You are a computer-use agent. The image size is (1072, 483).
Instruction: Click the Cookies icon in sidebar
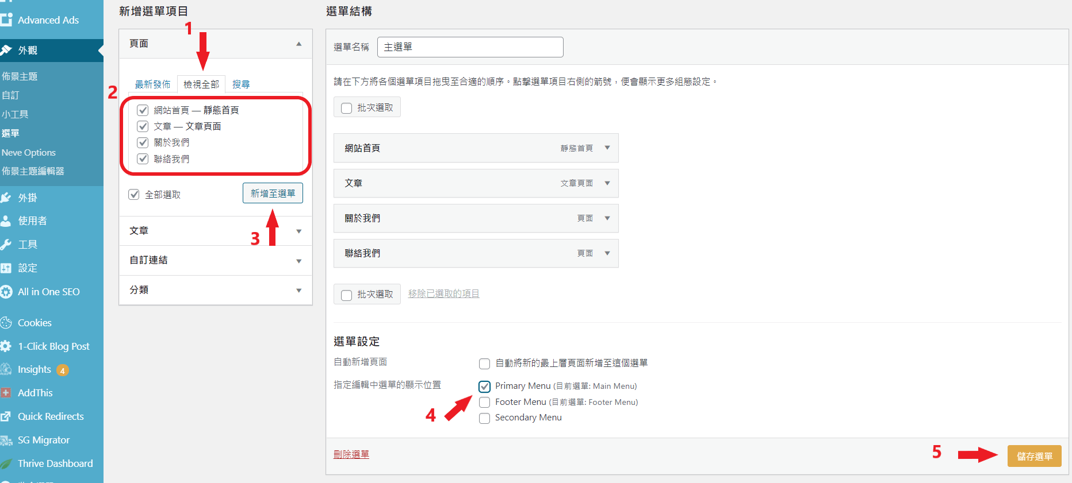tap(6, 323)
